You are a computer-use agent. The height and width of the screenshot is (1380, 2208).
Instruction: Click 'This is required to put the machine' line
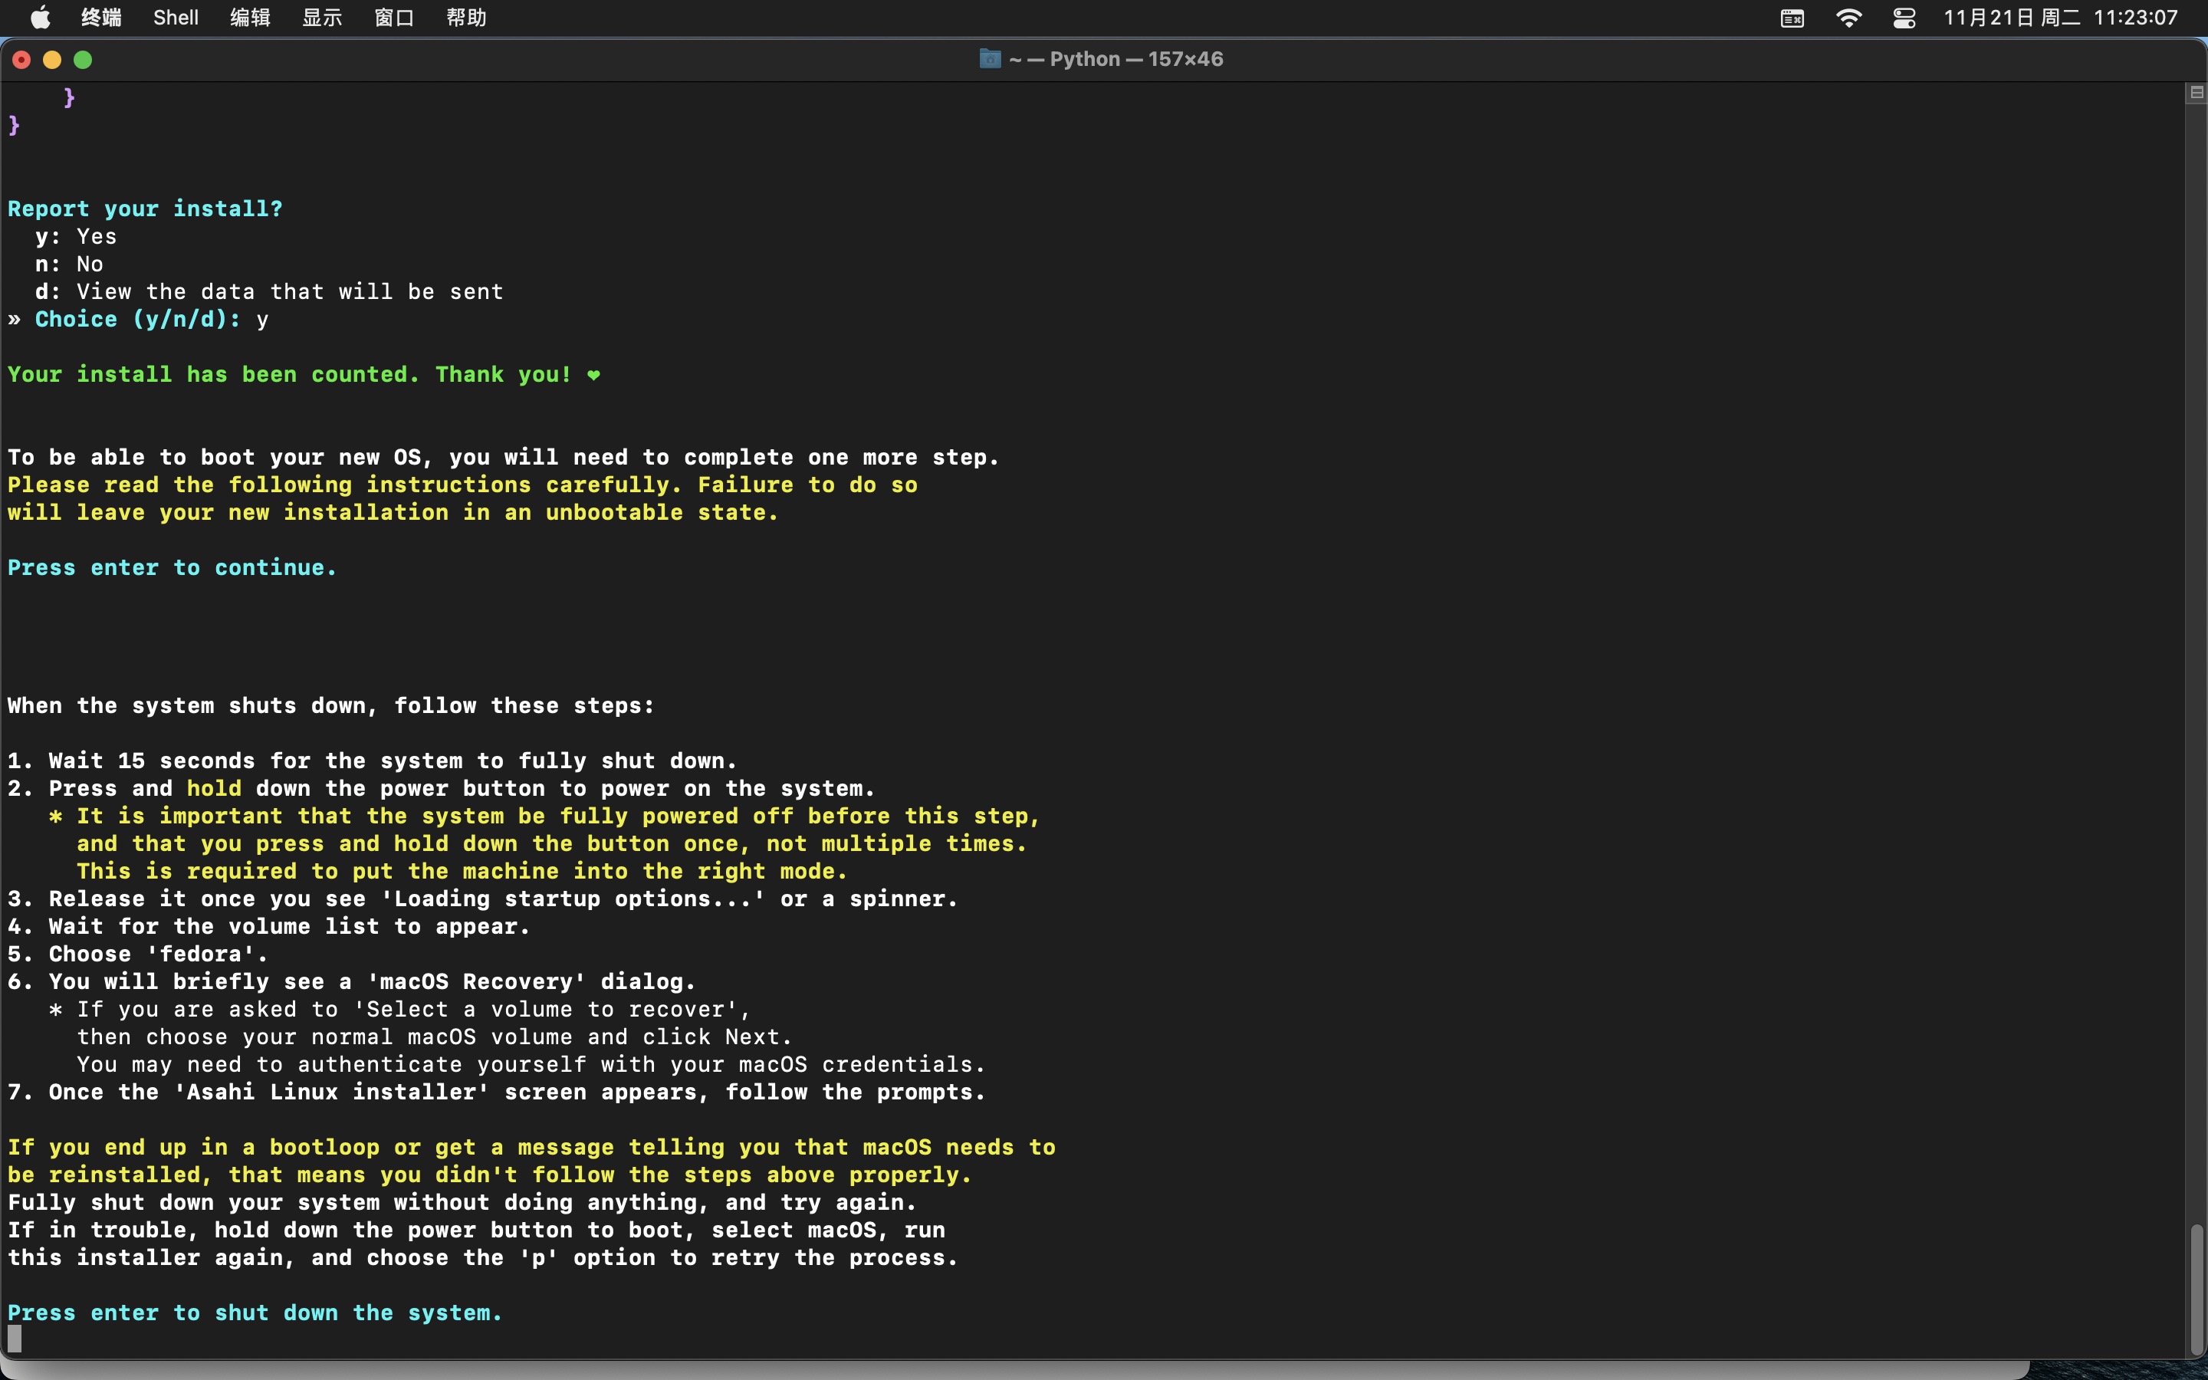point(462,871)
